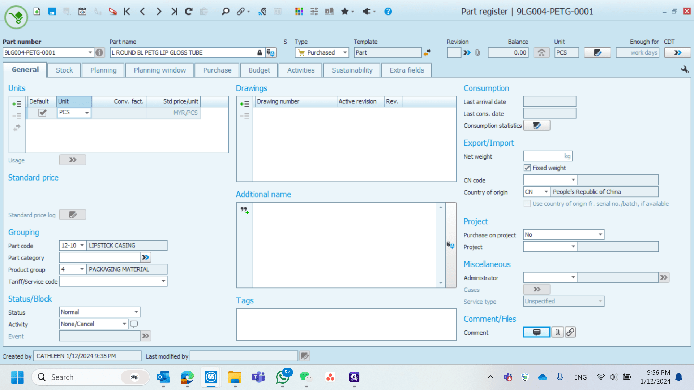Switch to the Budget tab
Viewport: 694px width, 390px height.
coord(259,70)
